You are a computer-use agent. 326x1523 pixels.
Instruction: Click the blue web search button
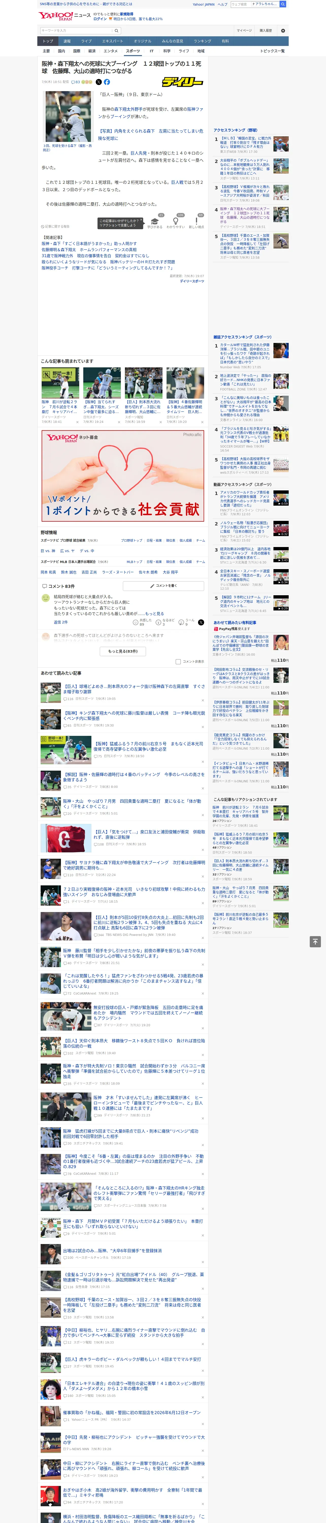point(283,4)
